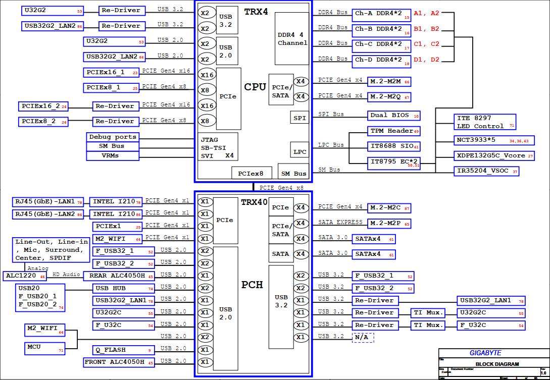This screenshot has width=550, height=380.
Task: Click the HD Audio bus label
Action: [66, 274]
